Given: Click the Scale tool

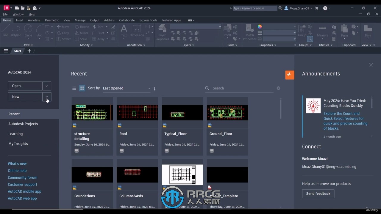Looking at the screenshot, I should (81, 39).
